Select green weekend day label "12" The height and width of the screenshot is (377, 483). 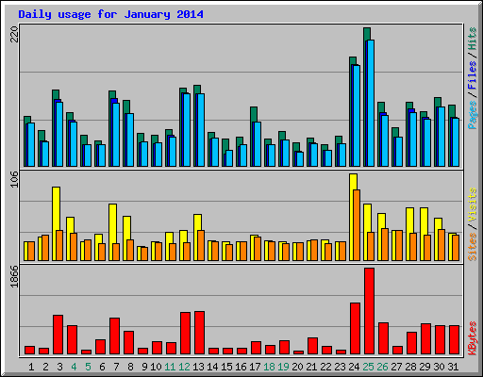184,367
